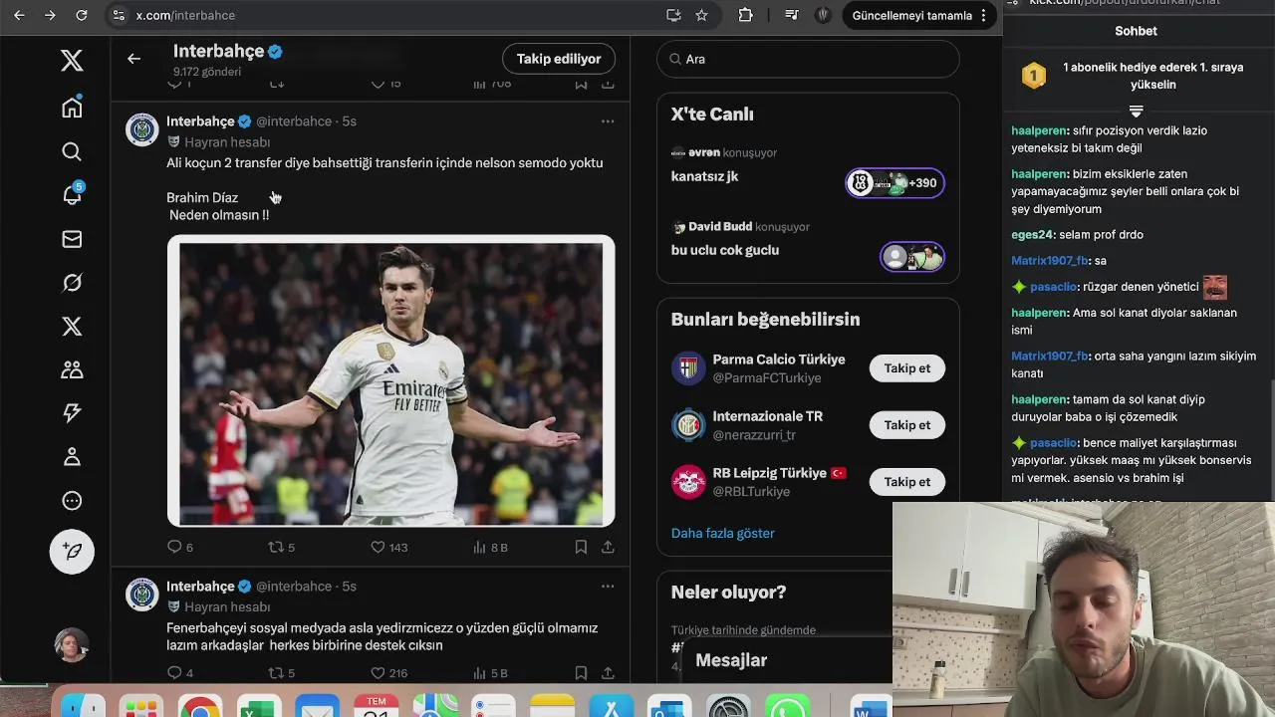
Task: Open Google Chrome in the Dock
Action: [x=200, y=709]
